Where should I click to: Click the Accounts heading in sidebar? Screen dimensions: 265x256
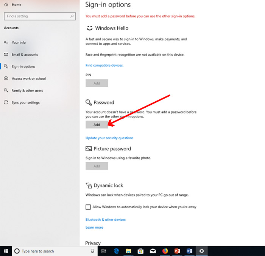click(11, 28)
